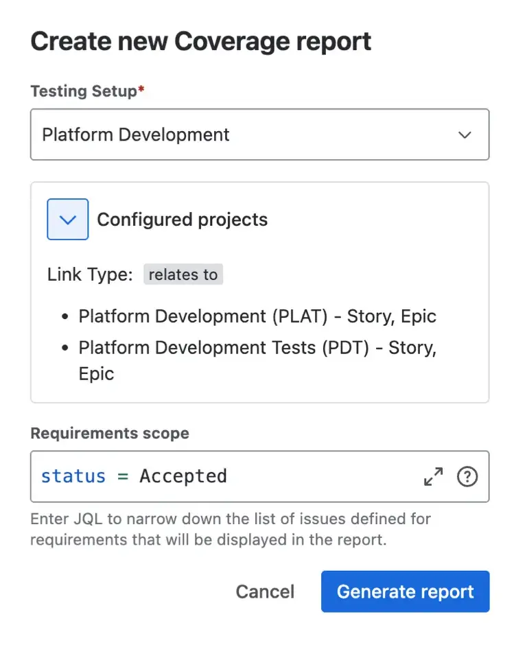This screenshot has width=527, height=645.
Task: Click the down arrow inside the Platform Development selector
Action: tap(465, 135)
